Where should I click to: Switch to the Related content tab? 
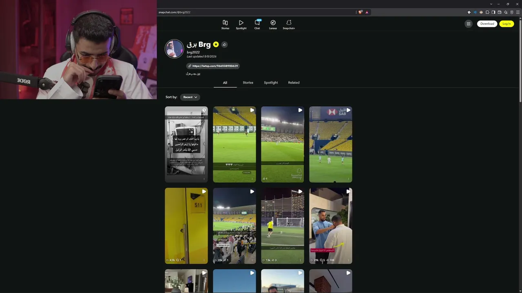[x=294, y=83]
